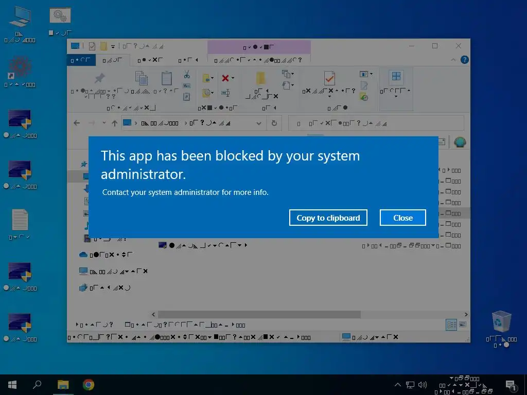Image resolution: width=527 pixels, height=395 pixels.
Task: Go up one level with up arrow
Action: (115, 123)
